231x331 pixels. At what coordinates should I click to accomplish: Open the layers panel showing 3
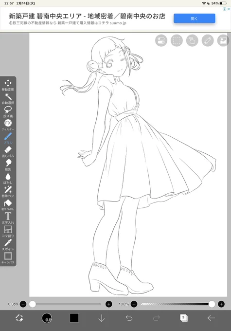pyautogui.click(x=184, y=318)
